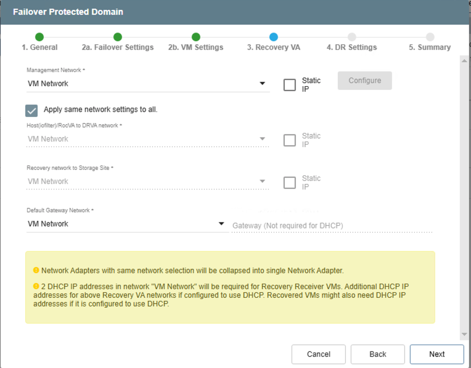
Task: Click the Failover Settings step circle
Action: (118, 37)
